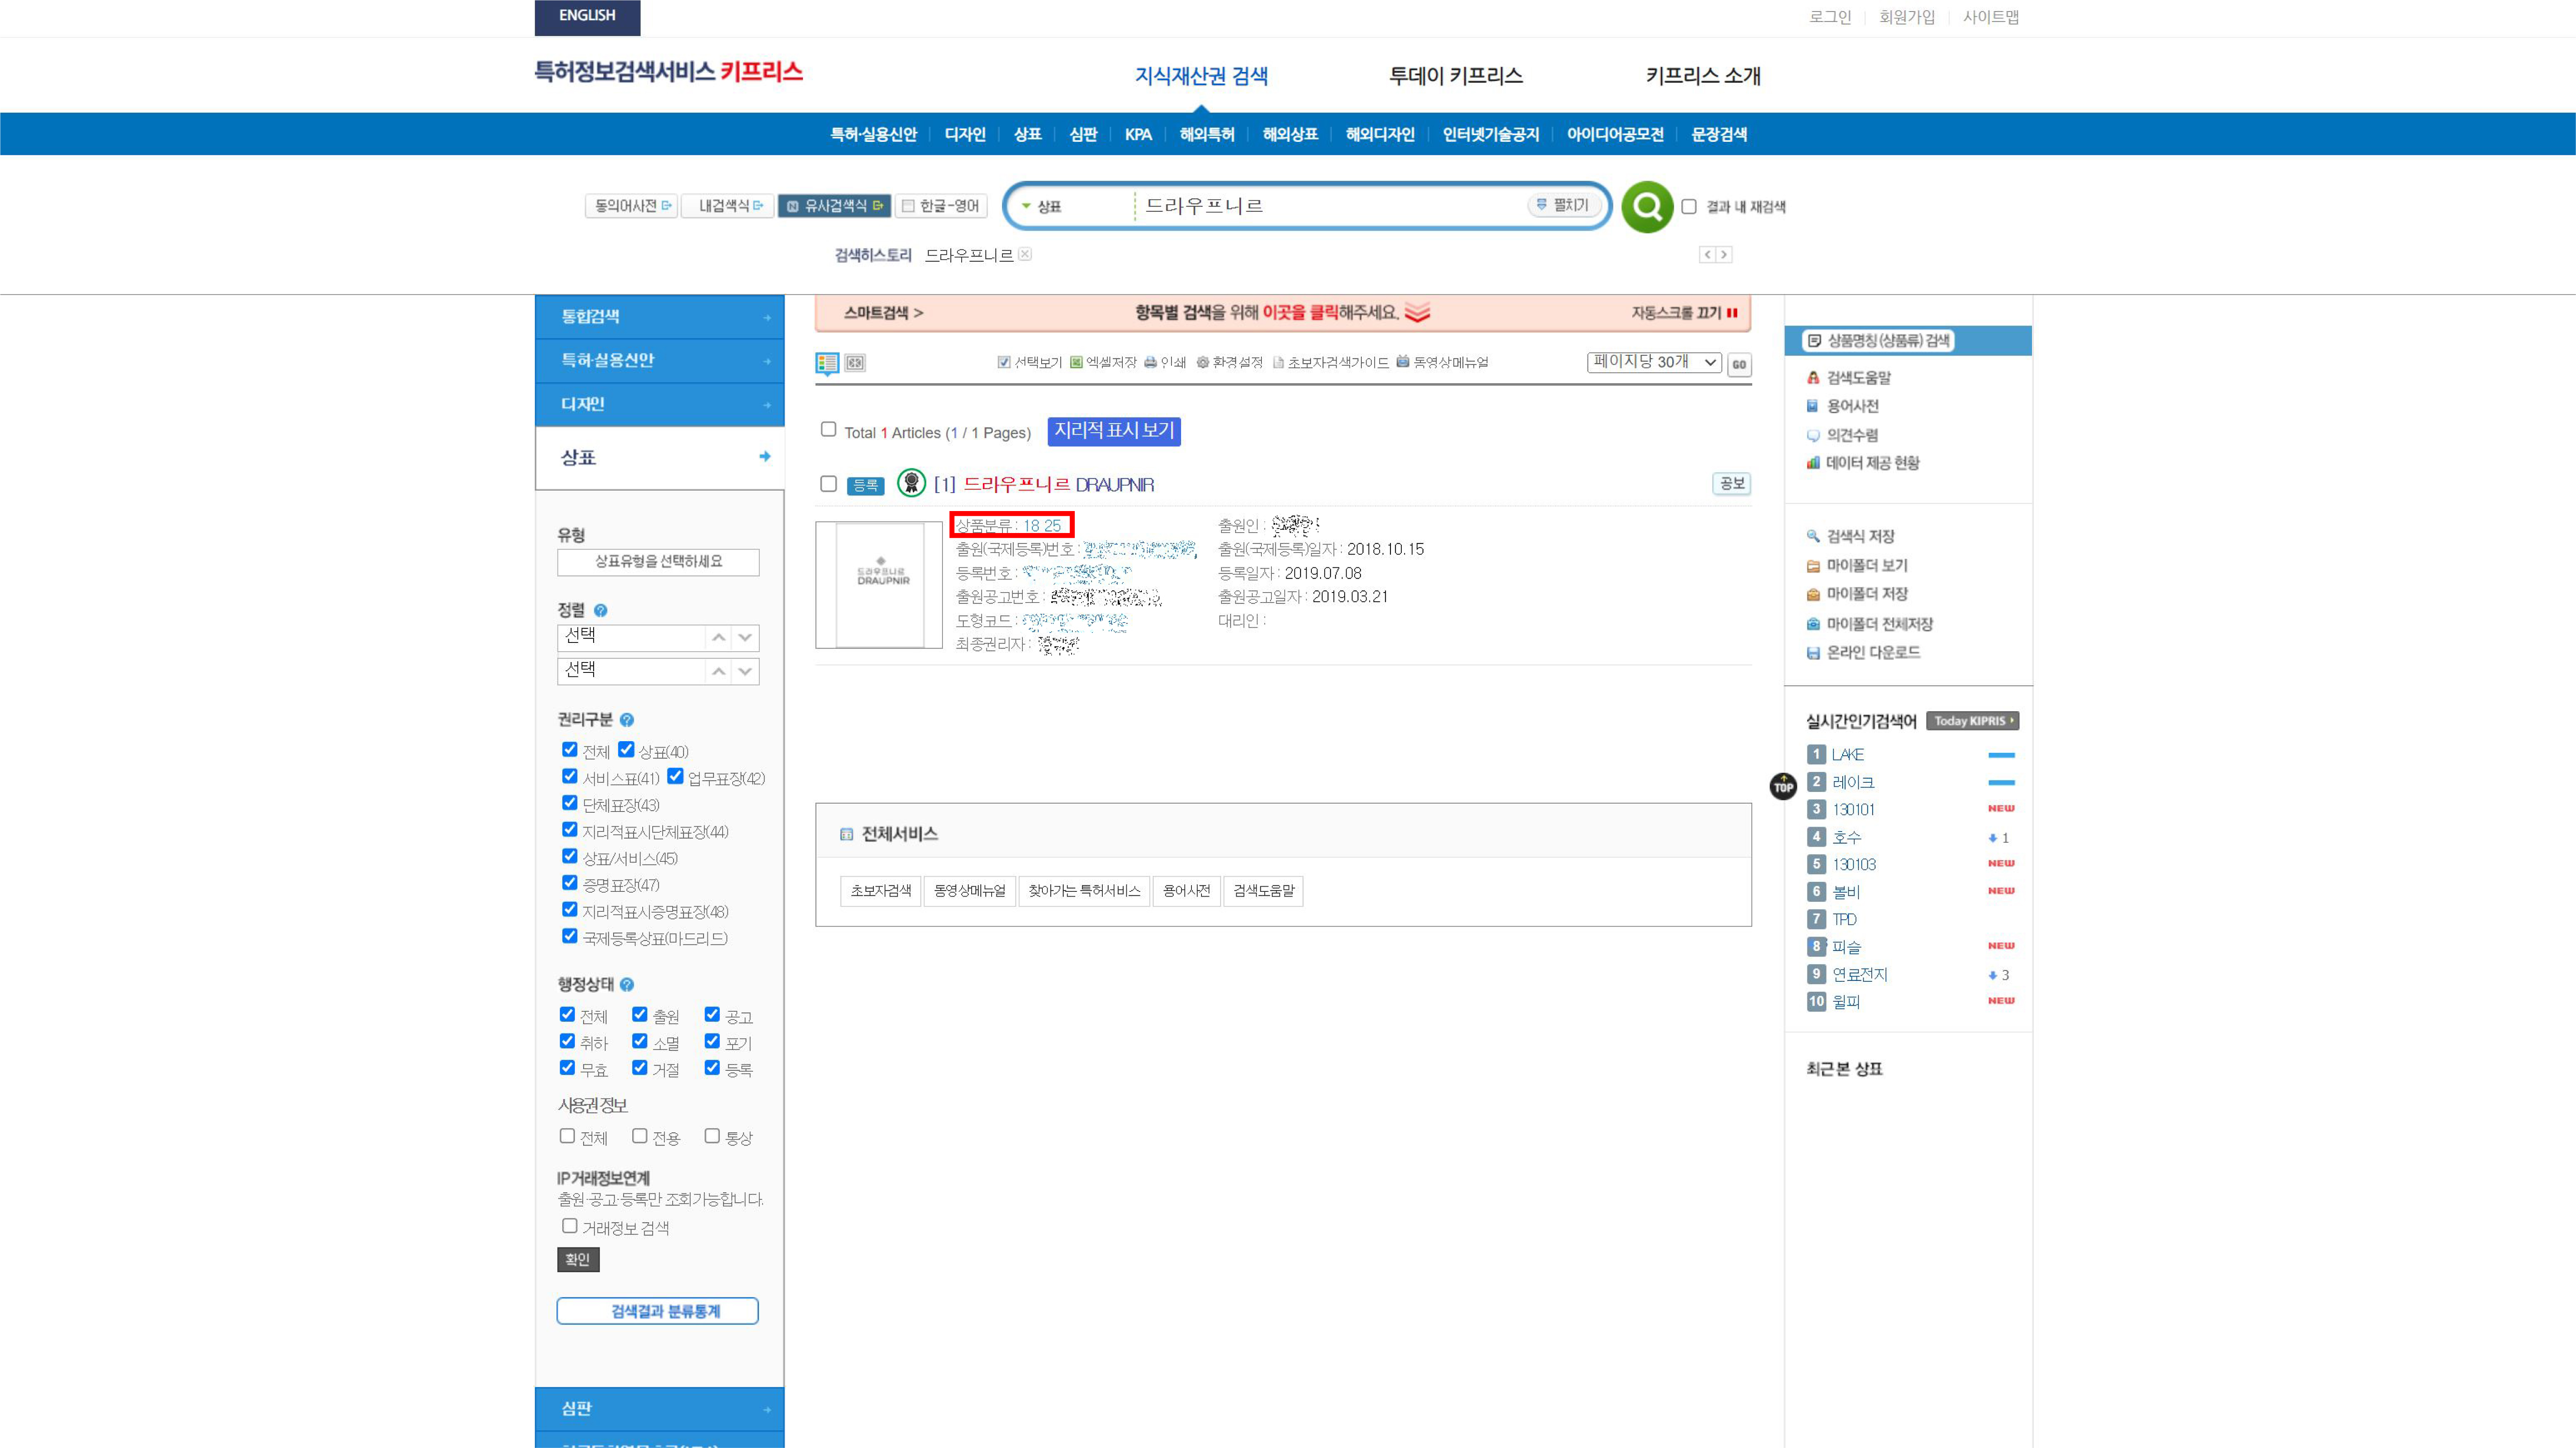Open 상품명칭(상품류) 검색
Viewport: 2576px width, 1448px height.
1879,341
